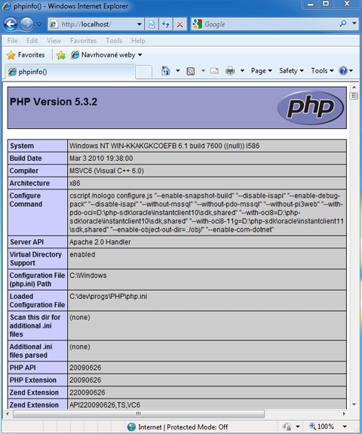Screen dimensions: 362x434
Task: Click the Home icon in command bar
Action: click(166, 71)
